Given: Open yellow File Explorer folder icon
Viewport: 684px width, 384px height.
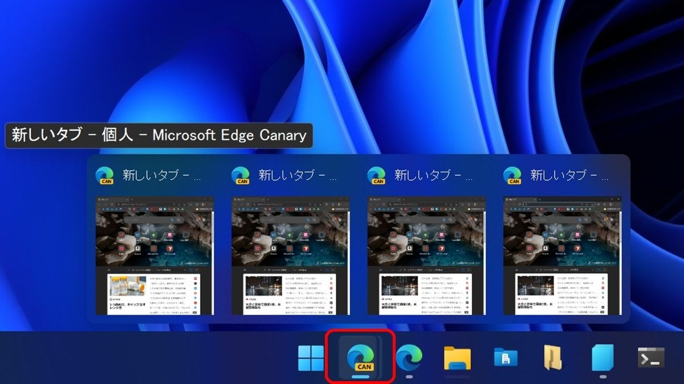Looking at the screenshot, I should click(457, 358).
